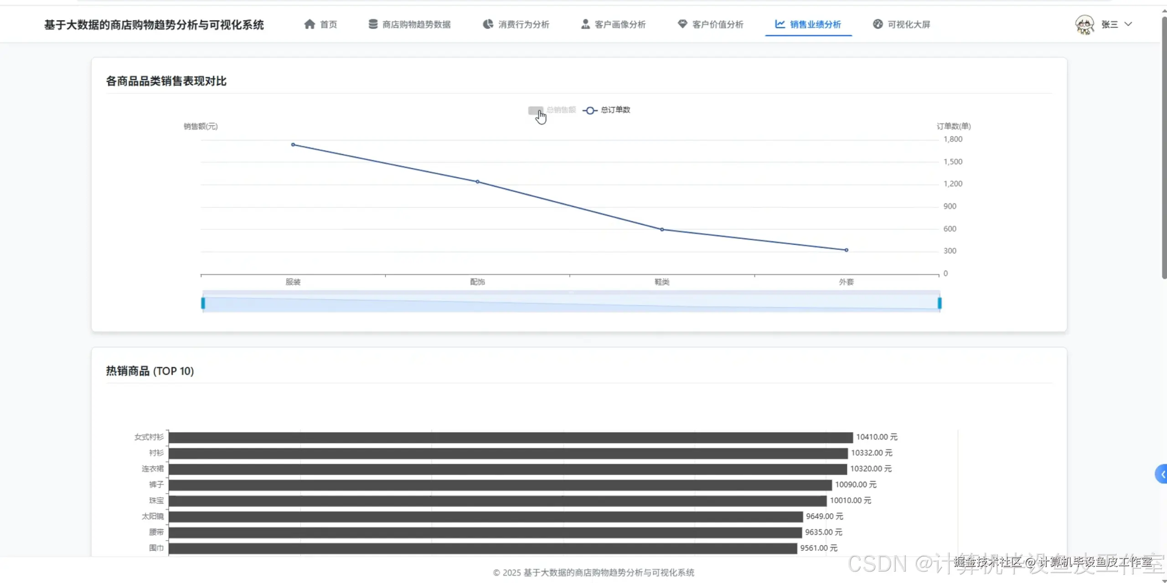Click the diamond icon for 客户价值分析
This screenshot has height=583, width=1167.
coord(682,24)
